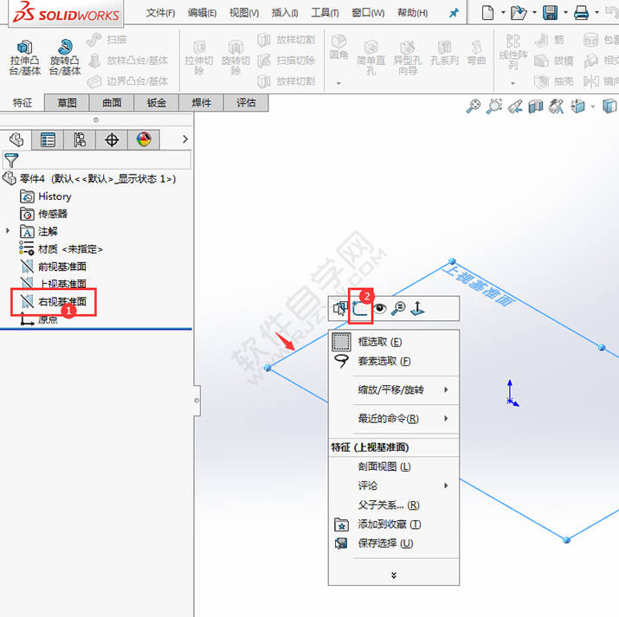The width and height of the screenshot is (619, 617).
Task: Select 右视基准面 in the feature tree
Action: coord(54,302)
